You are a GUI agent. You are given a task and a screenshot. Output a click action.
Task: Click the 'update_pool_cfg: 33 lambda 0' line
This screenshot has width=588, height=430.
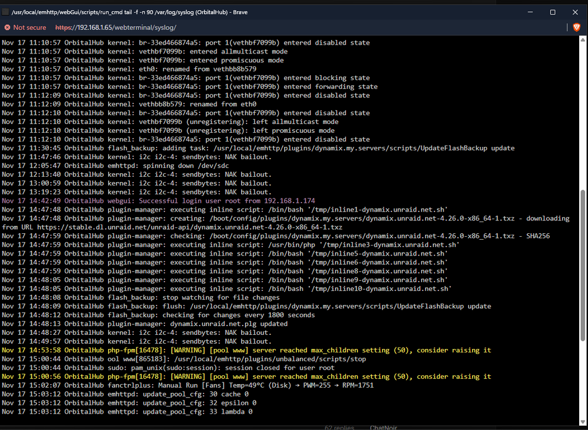(127, 412)
